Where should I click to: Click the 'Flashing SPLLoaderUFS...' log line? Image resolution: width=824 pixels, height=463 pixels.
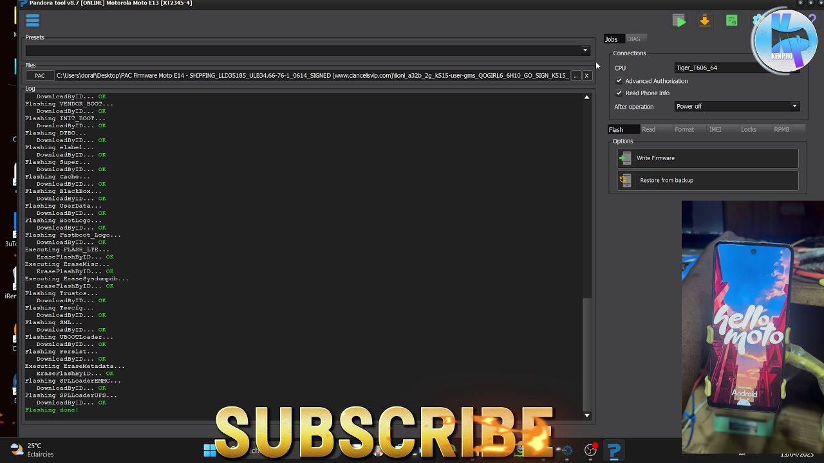(x=71, y=395)
